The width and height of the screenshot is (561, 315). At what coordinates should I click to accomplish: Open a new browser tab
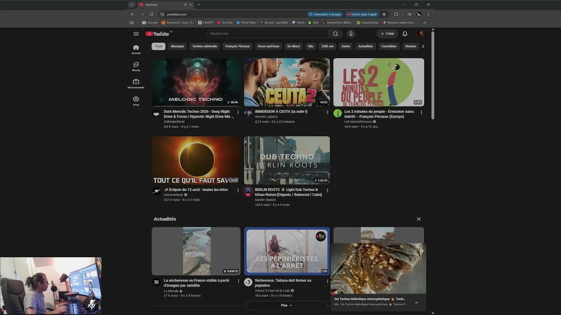click(199, 4)
